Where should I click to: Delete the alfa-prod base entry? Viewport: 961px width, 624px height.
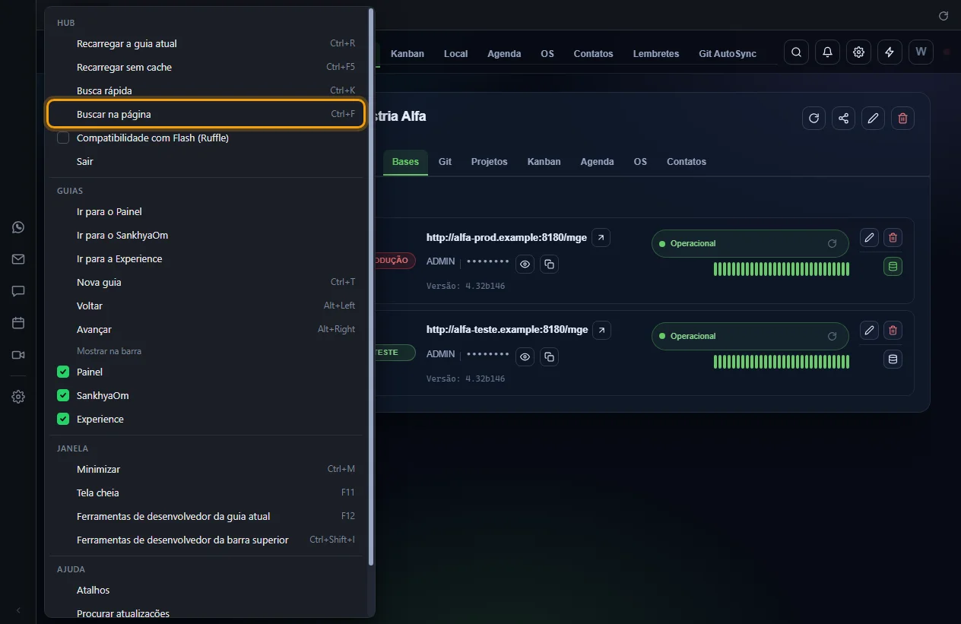893,238
